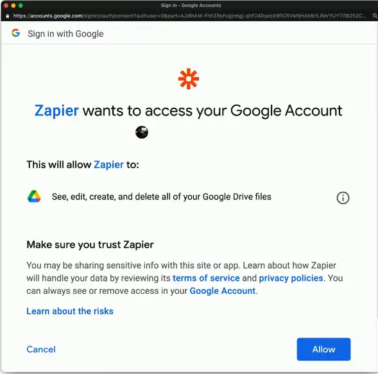Click the Allow button
The width and height of the screenshot is (378, 374).
point(323,349)
